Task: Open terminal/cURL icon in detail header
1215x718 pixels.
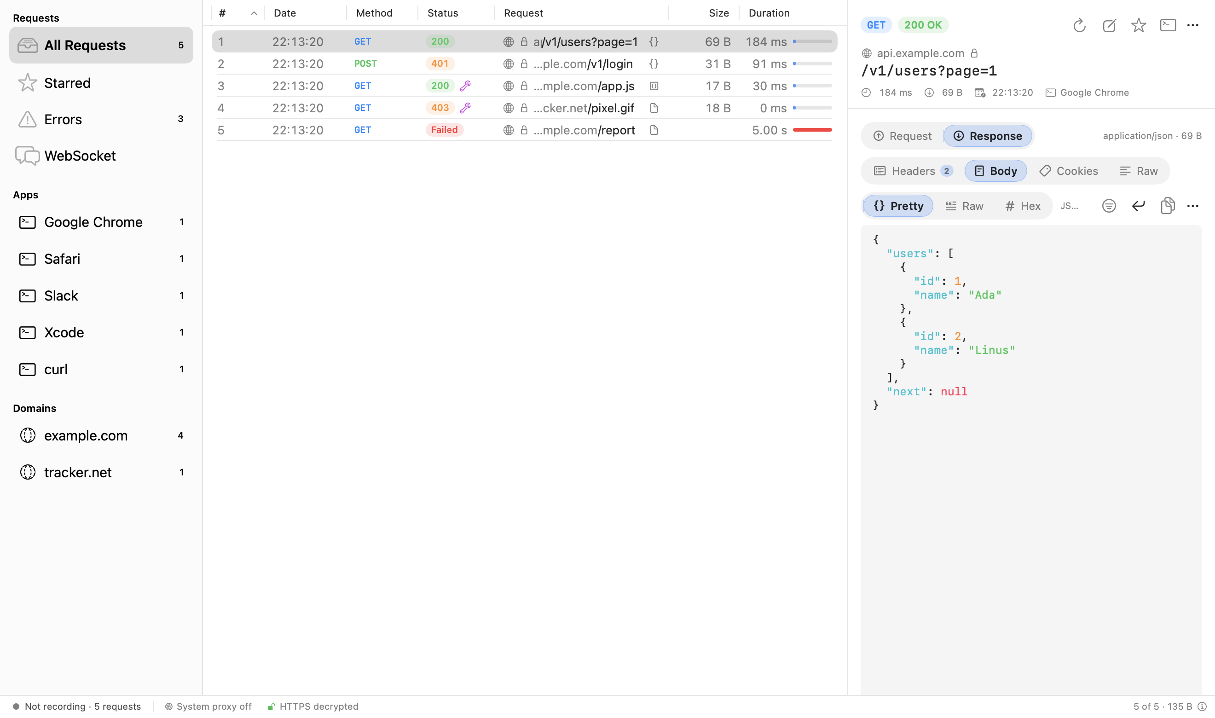Action: point(1168,25)
